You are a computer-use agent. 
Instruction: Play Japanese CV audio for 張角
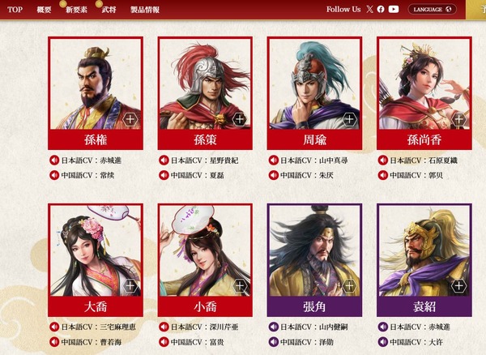coord(274,327)
